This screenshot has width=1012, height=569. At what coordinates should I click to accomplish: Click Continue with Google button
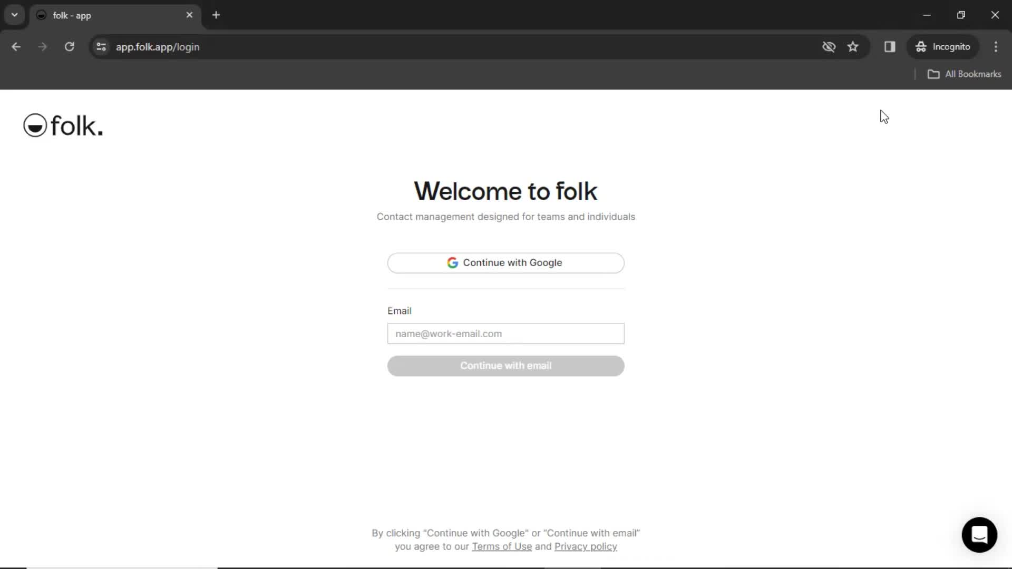506,262
